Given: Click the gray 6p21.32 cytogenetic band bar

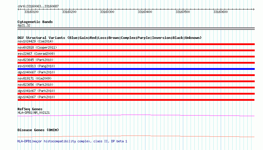Looking at the screenshot, I should [136, 29].
